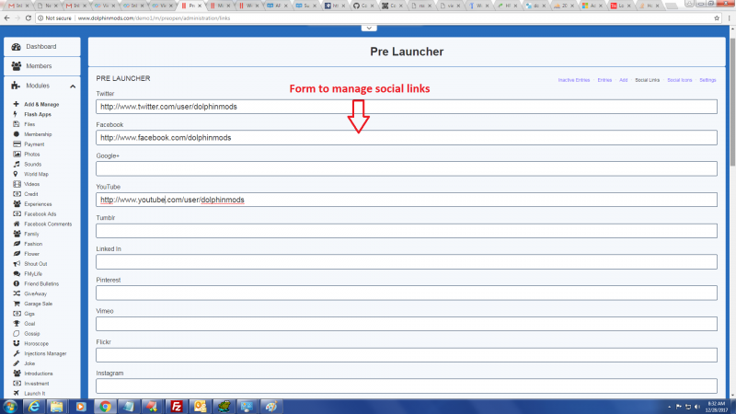Click the Facebook Ads module icon
Screen dimensions: 736x414
(17, 213)
